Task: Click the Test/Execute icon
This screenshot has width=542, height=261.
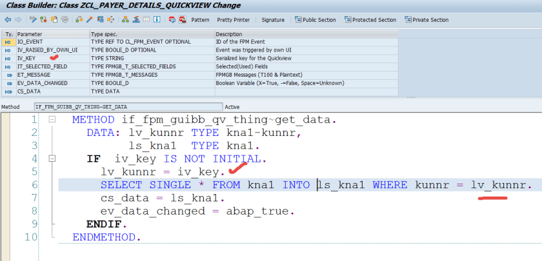Action: (100, 20)
